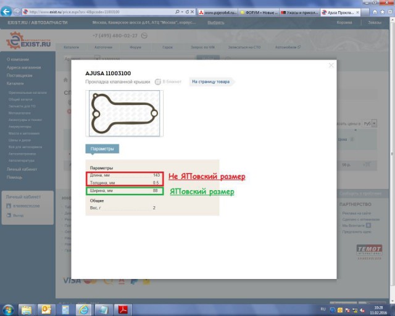This screenshot has height=316, width=395.
Task: Open the Автомобили navigation item
Action: tap(288, 47)
